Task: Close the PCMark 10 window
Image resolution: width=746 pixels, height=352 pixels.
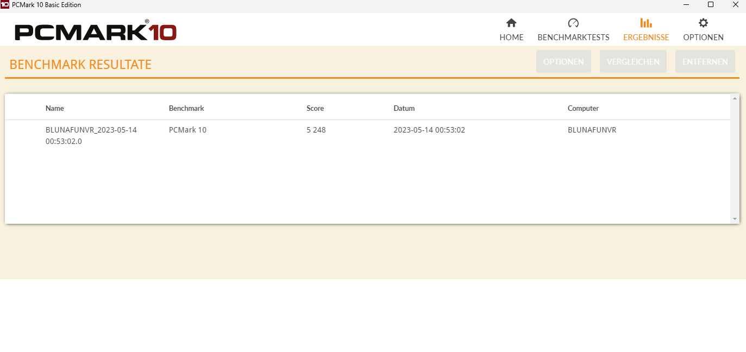Action: (x=735, y=5)
